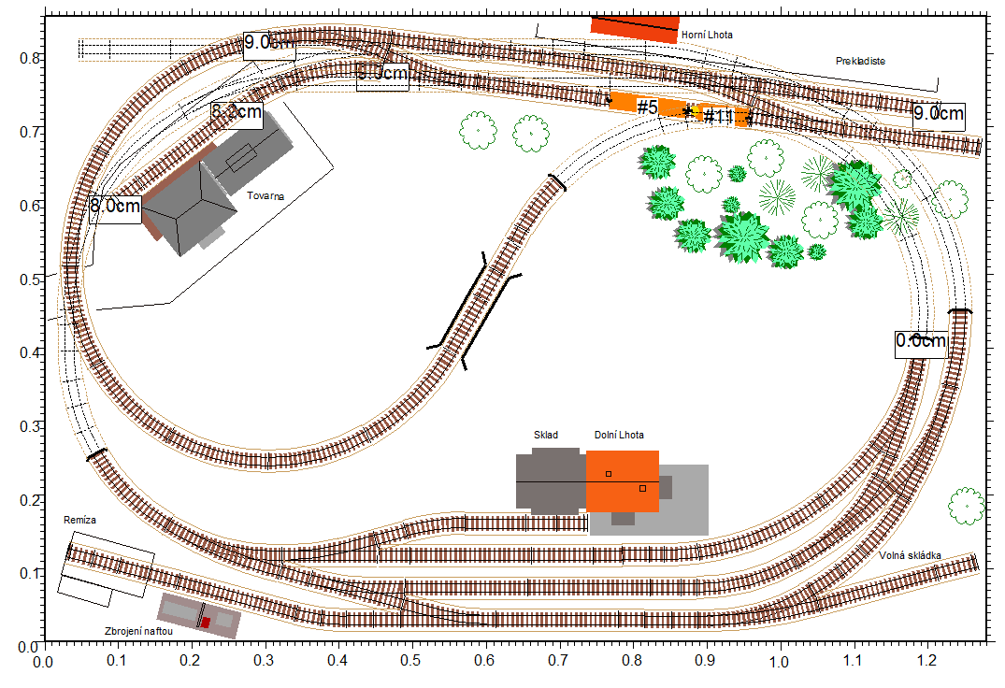This screenshot has height=688, width=1005.
Task: Select the orange wagon marked #11
Action: click(x=722, y=117)
